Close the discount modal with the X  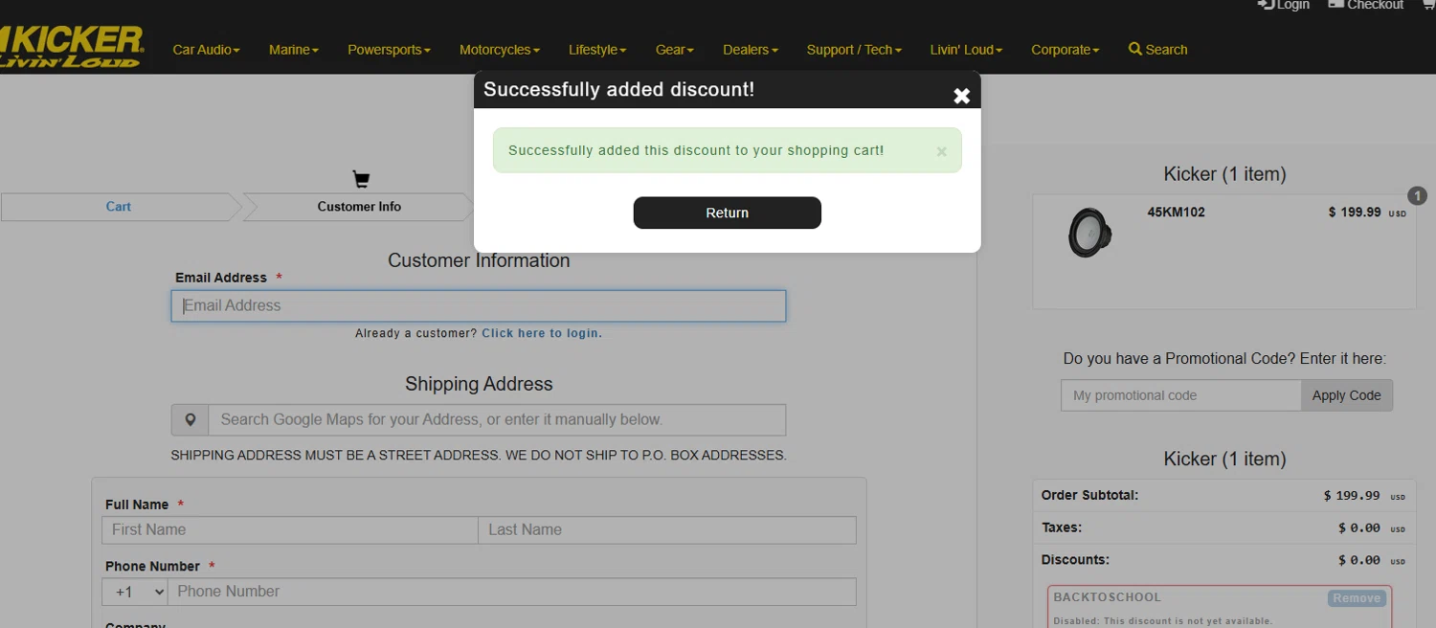pos(961,95)
